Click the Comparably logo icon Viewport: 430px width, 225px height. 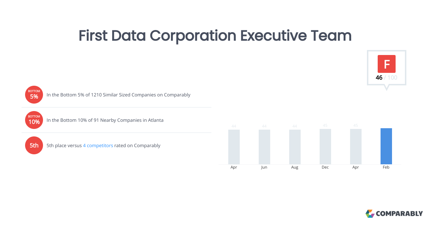[x=370, y=214]
